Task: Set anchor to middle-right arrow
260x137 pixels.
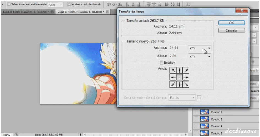Action: (186, 77)
